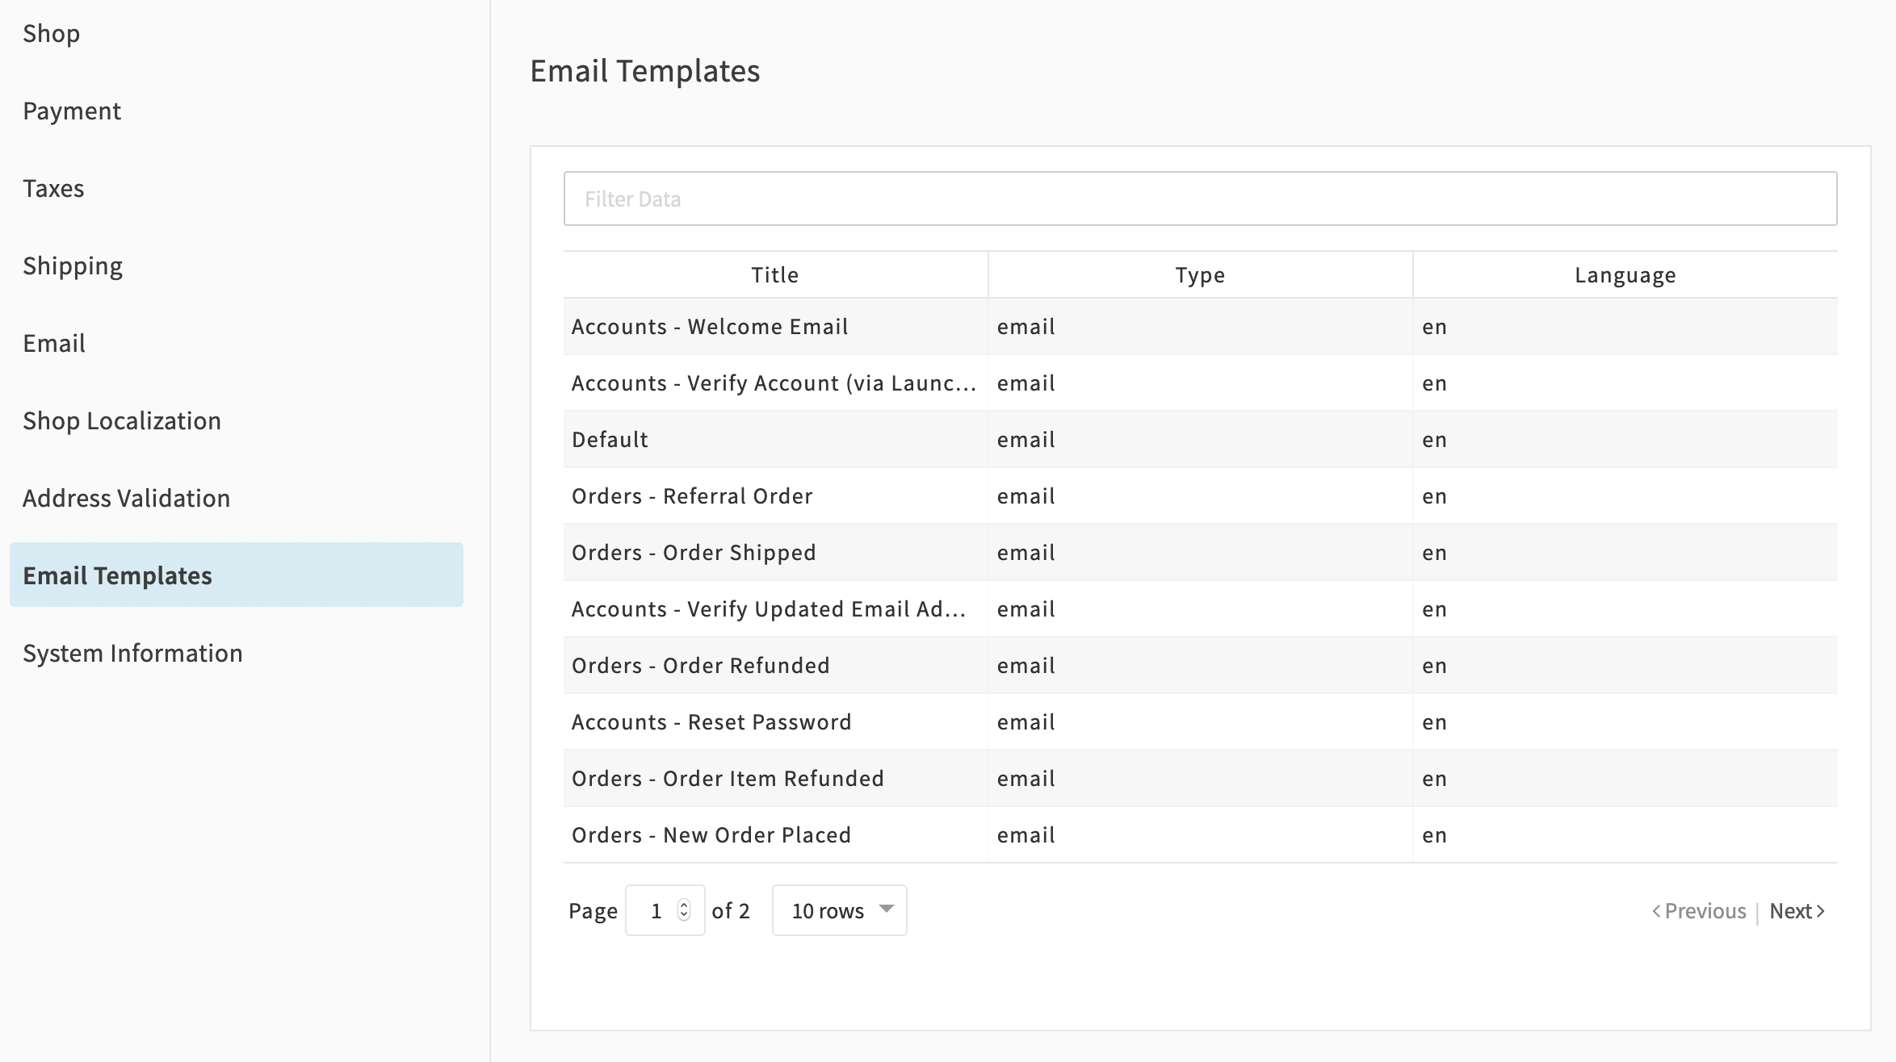The image size is (1896, 1062).
Task: Open the 10 rows page size dropdown
Action: [x=839, y=910]
